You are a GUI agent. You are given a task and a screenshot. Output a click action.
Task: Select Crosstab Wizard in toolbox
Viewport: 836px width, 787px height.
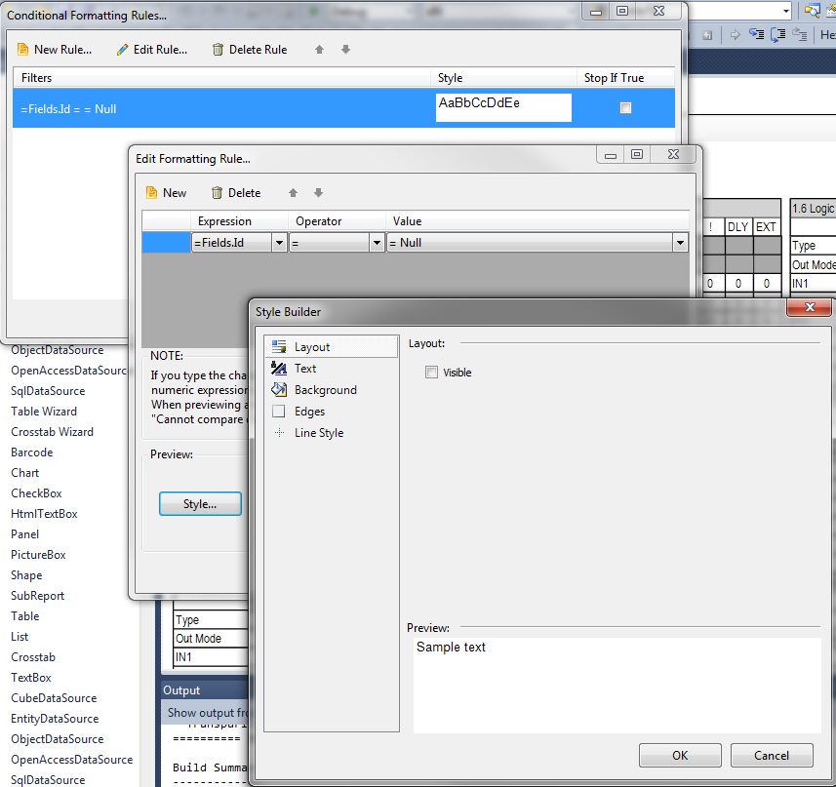53,432
